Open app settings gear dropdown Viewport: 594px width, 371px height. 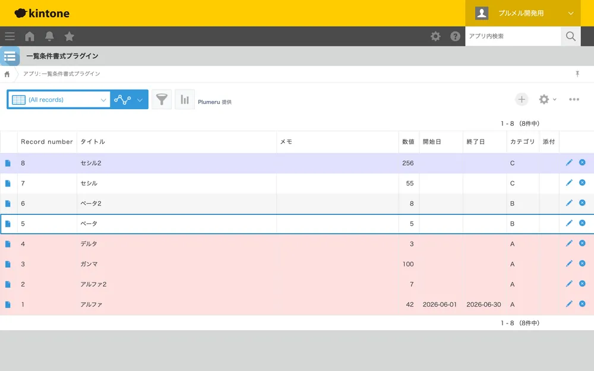point(548,100)
